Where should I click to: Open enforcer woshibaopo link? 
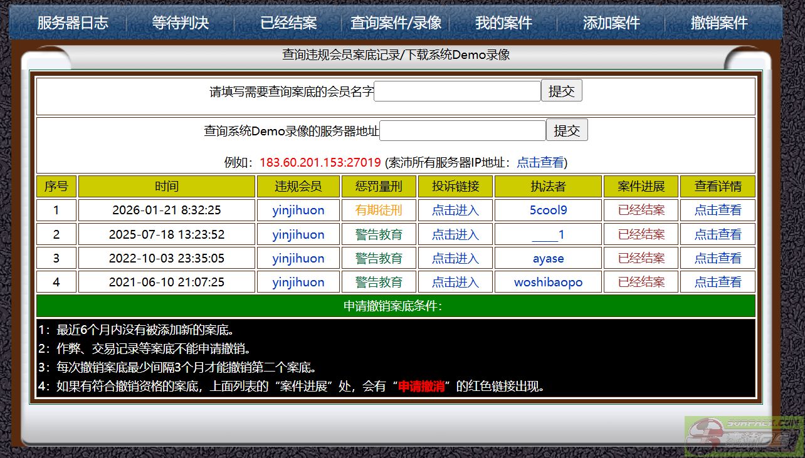point(548,283)
